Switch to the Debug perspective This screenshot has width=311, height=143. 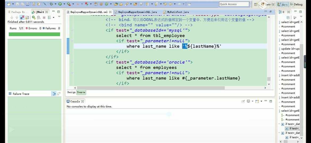click(296, 4)
